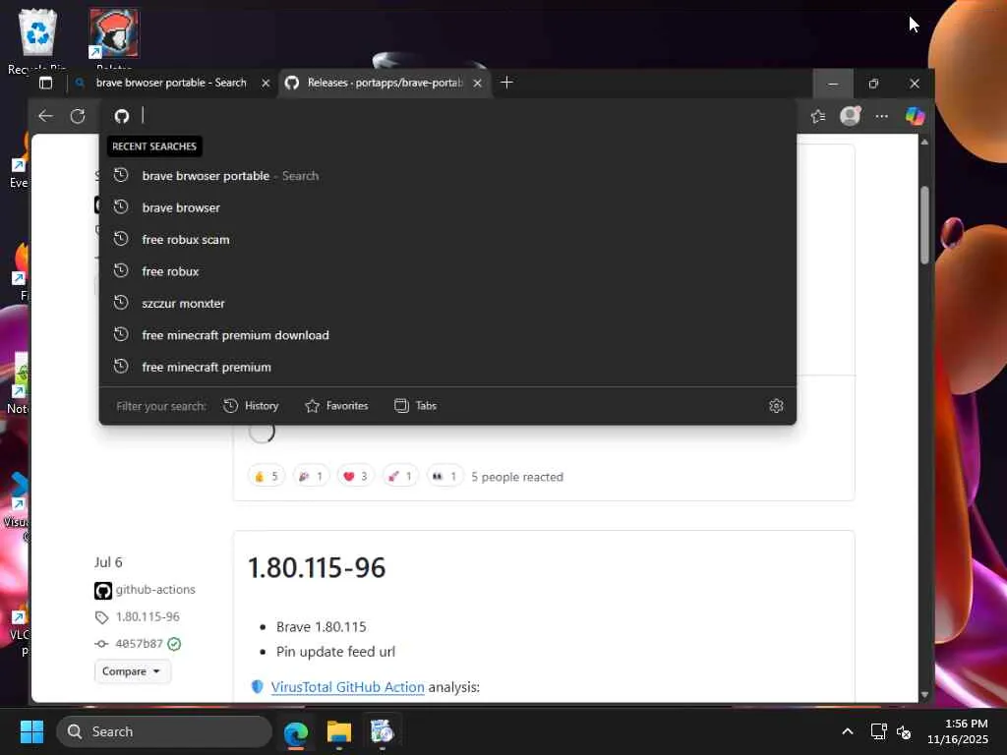This screenshot has width=1007, height=755.
Task: Open commit 4057b87 link
Action: (139, 644)
